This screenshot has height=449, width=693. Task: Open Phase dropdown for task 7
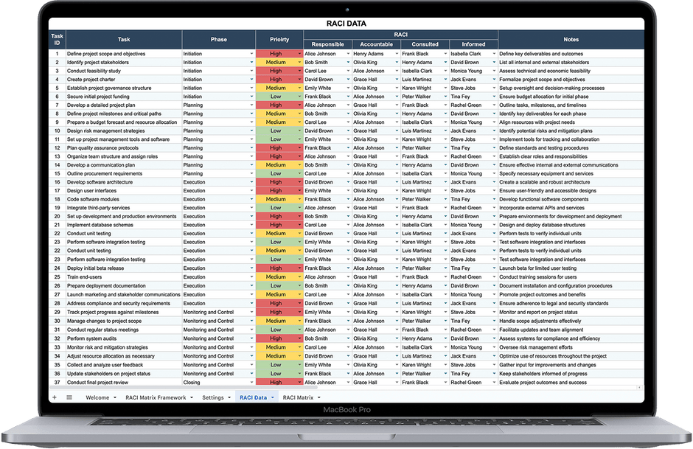tap(252, 105)
